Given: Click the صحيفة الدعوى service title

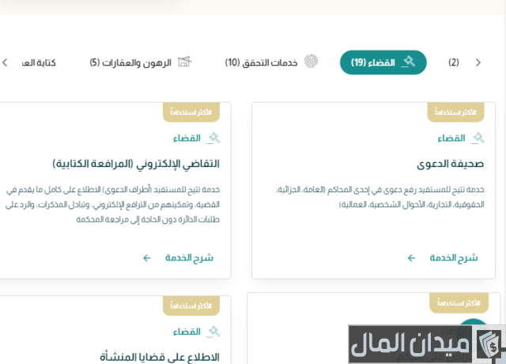Looking at the screenshot, I should [x=450, y=164].
